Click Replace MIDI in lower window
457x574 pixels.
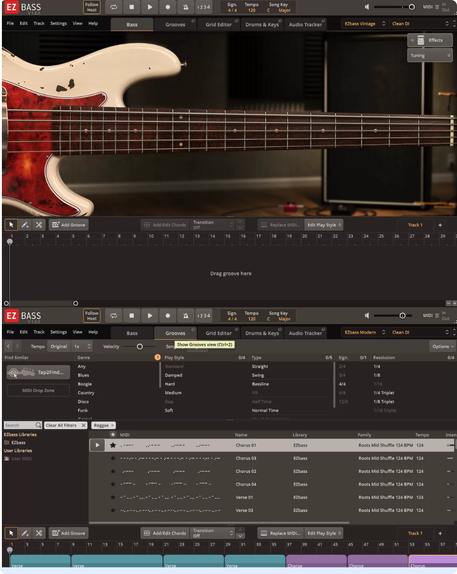click(280, 533)
